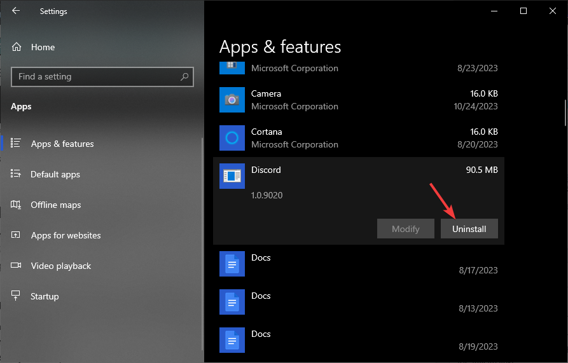
Task: Click the Cortana app icon
Action: pos(232,138)
